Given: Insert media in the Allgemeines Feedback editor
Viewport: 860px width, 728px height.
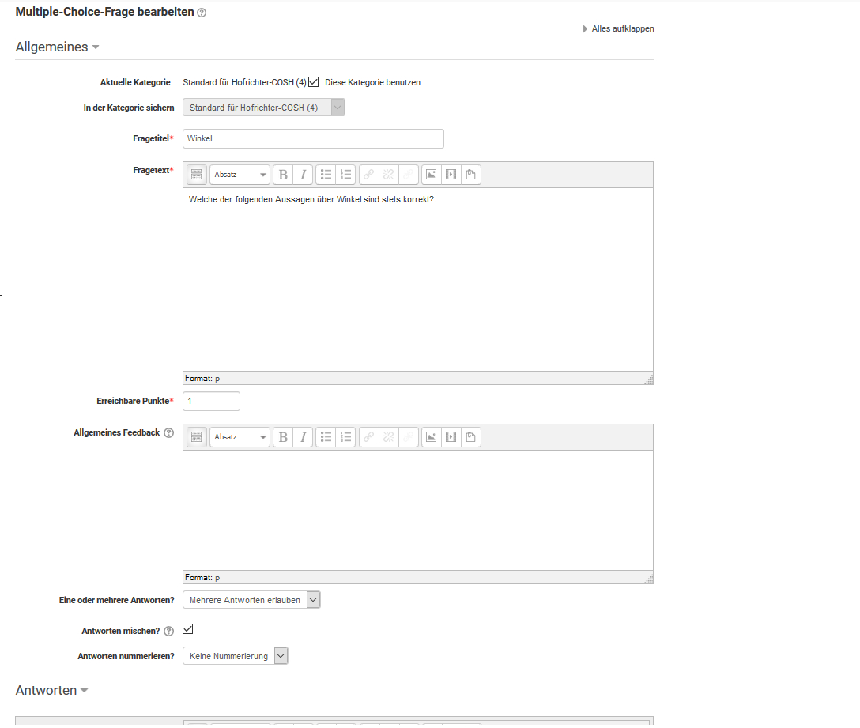Looking at the screenshot, I should (x=451, y=437).
